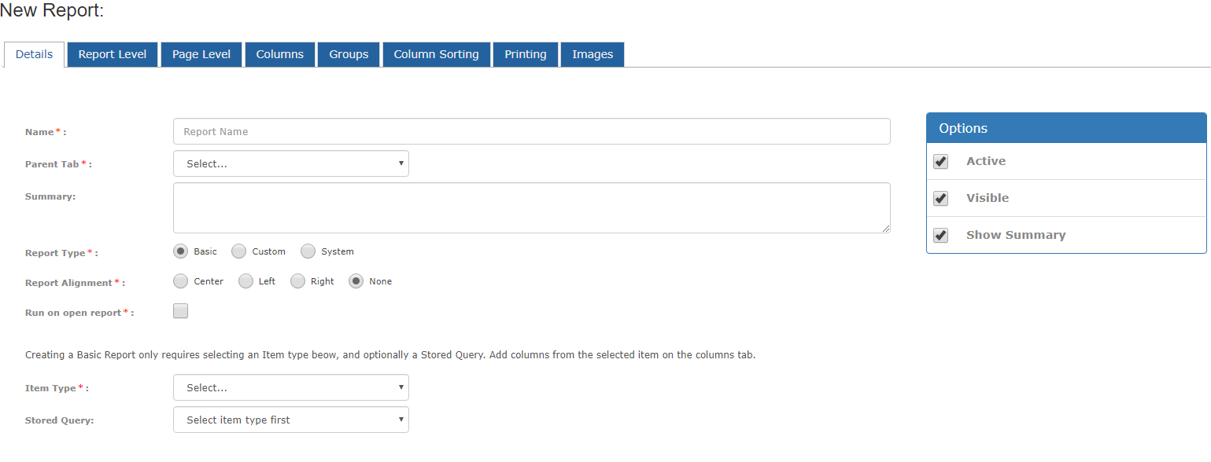Expand the Stored Query dropdown
The image size is (1211, 462).
click(x=291, y=420)
